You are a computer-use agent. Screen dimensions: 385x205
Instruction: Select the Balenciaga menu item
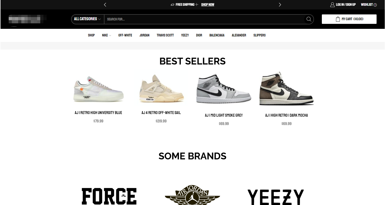[x=217, y=35]
